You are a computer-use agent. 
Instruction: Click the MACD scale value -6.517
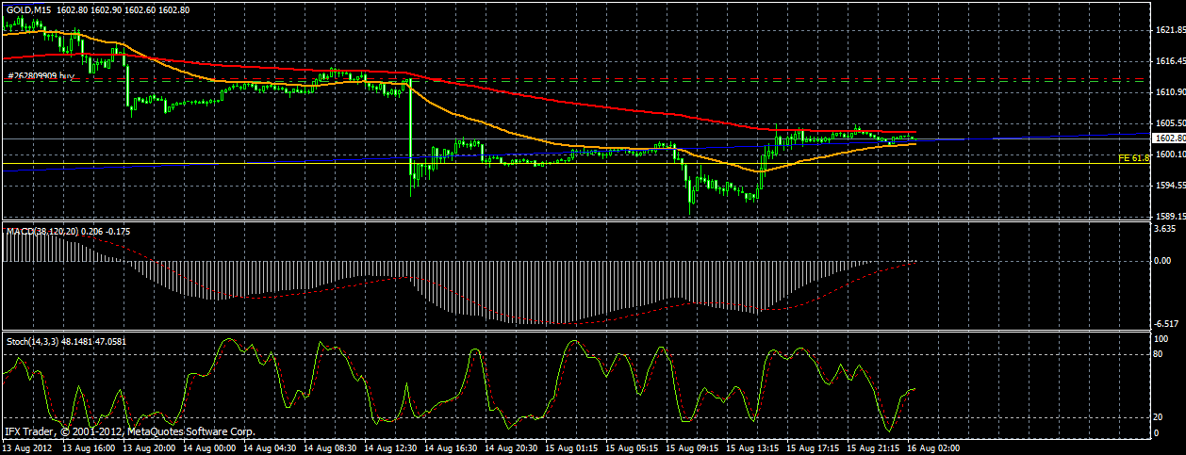(x=1167, y=322)
